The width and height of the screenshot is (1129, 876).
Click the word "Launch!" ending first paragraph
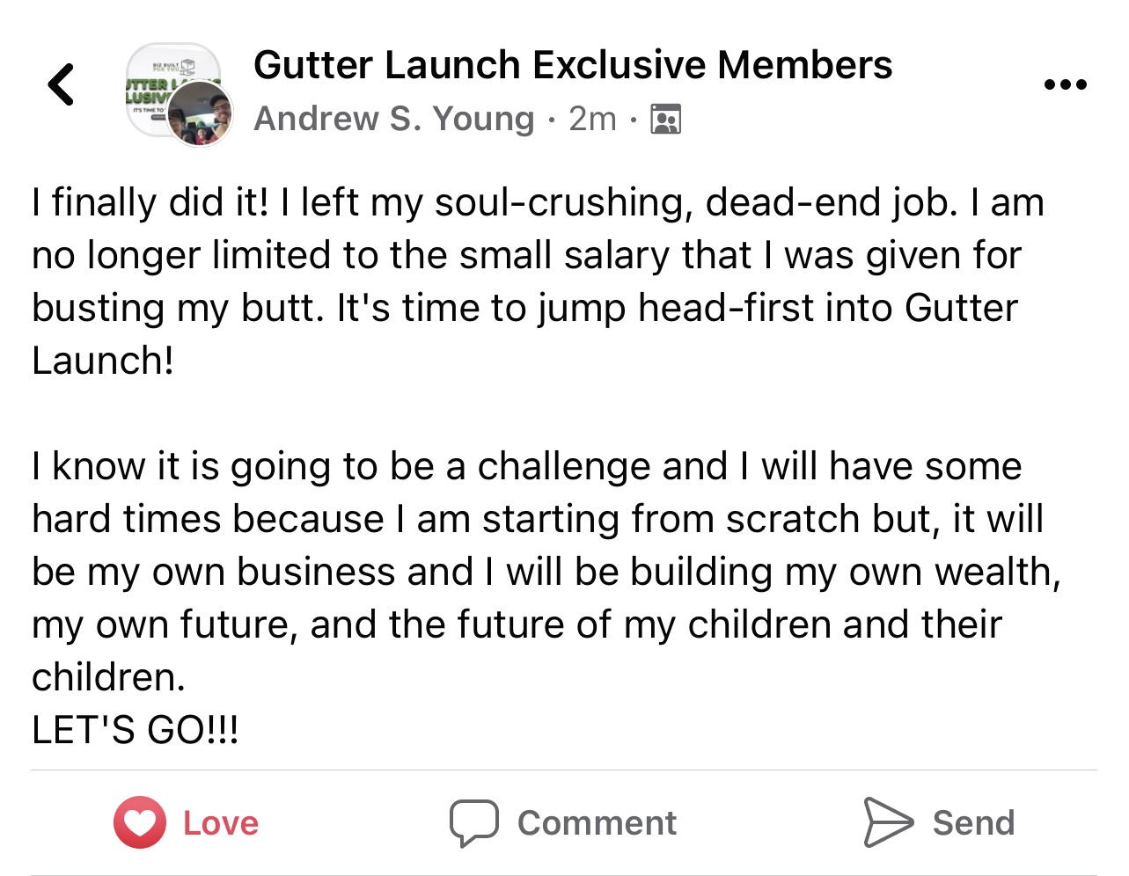coord(103,361)
